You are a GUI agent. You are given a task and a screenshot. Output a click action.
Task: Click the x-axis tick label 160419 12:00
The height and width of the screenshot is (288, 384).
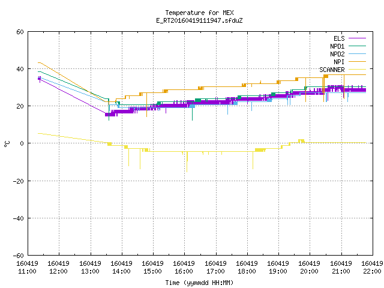coord(59,268)
